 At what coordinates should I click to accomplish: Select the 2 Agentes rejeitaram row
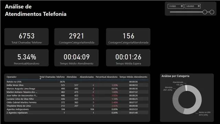[77, 113]
